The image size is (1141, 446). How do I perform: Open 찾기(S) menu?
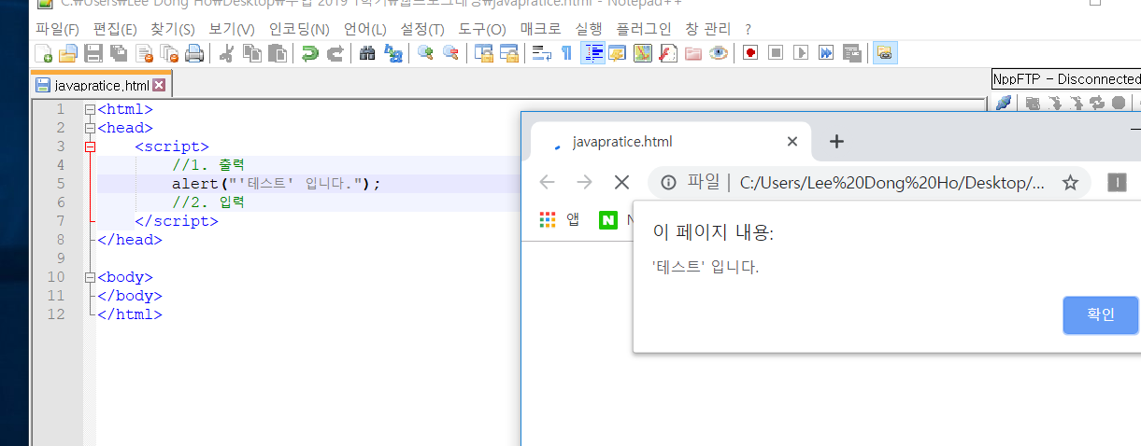coord(173,29)
